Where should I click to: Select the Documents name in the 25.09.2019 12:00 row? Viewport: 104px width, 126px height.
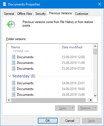pos(25,57)
